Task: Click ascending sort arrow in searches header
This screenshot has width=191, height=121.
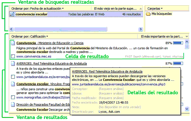Action: coord(141,9)
